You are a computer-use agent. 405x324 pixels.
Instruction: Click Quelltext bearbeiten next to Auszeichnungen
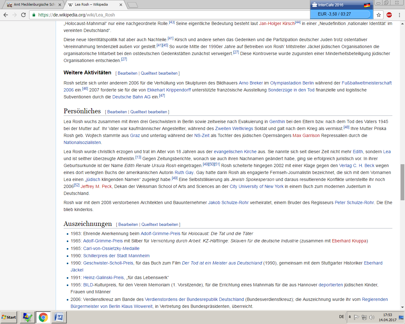tap(160, 225)
